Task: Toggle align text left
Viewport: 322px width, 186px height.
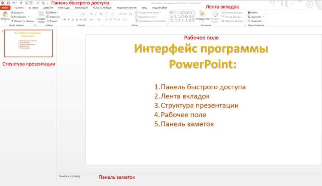Action: (106, 20)
